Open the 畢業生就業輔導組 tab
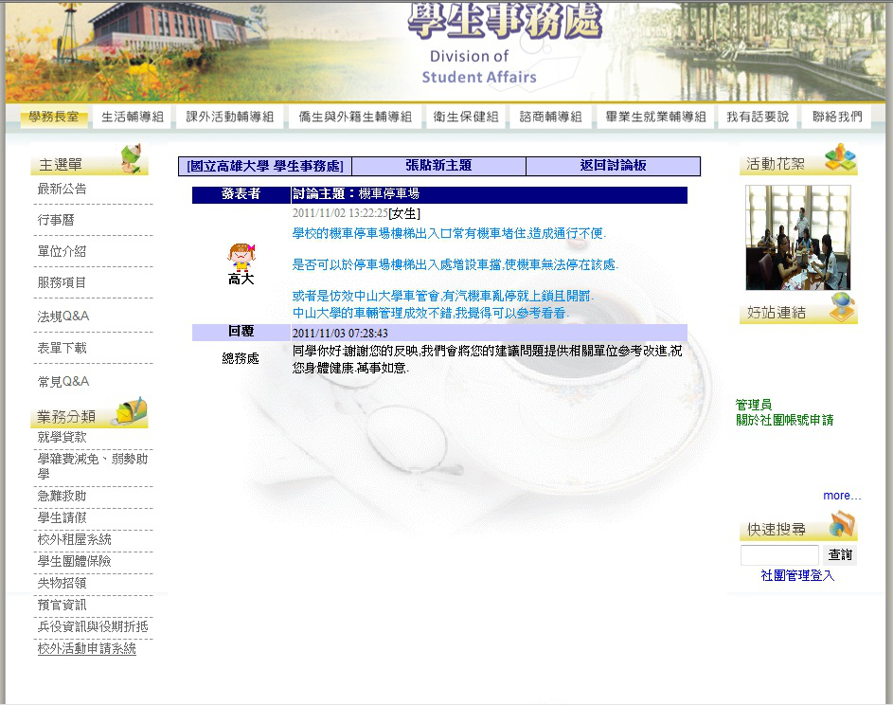Screen dimensions: 893x706 (x=655, y=117)
